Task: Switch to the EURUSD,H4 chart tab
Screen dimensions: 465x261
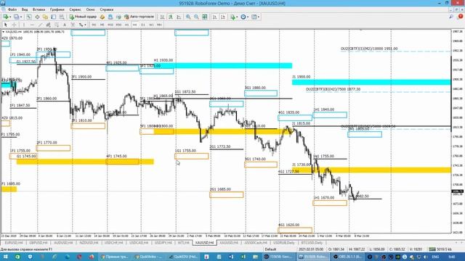Action: [x=14, y=243]
